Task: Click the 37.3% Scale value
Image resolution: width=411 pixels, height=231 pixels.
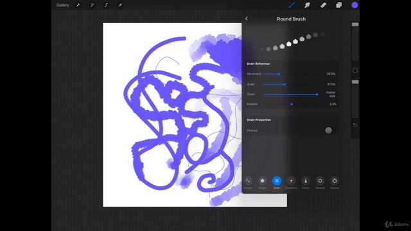Action: coord(331,84)
